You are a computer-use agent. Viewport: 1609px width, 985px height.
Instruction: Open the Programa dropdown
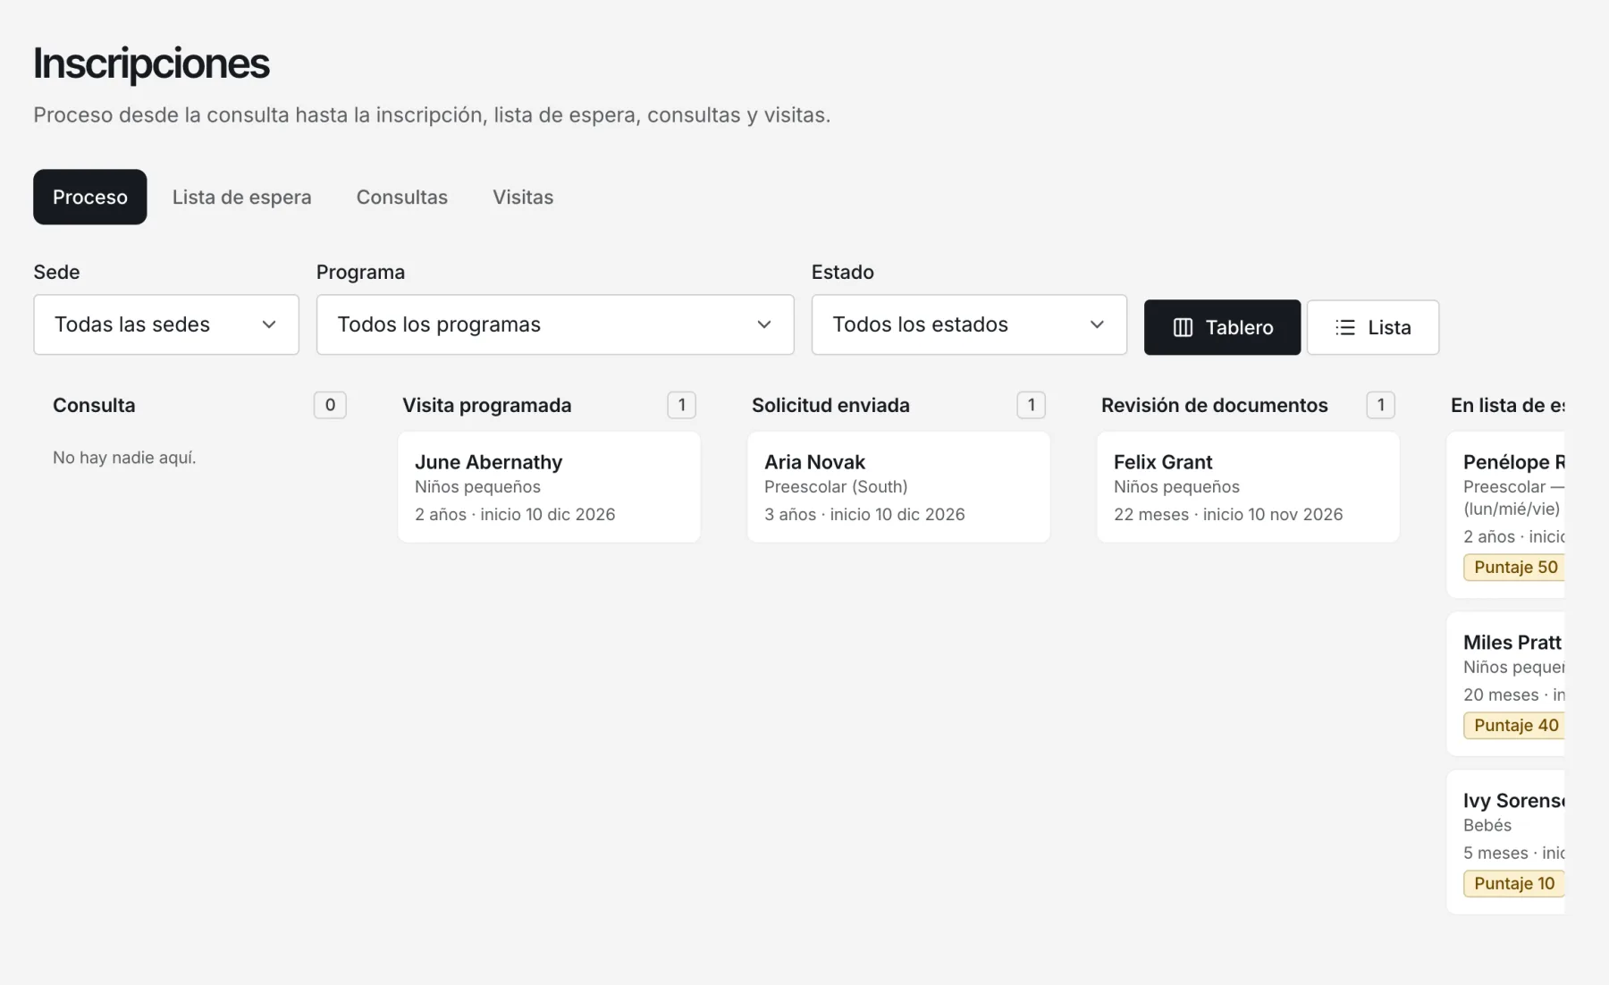(555, 324)
